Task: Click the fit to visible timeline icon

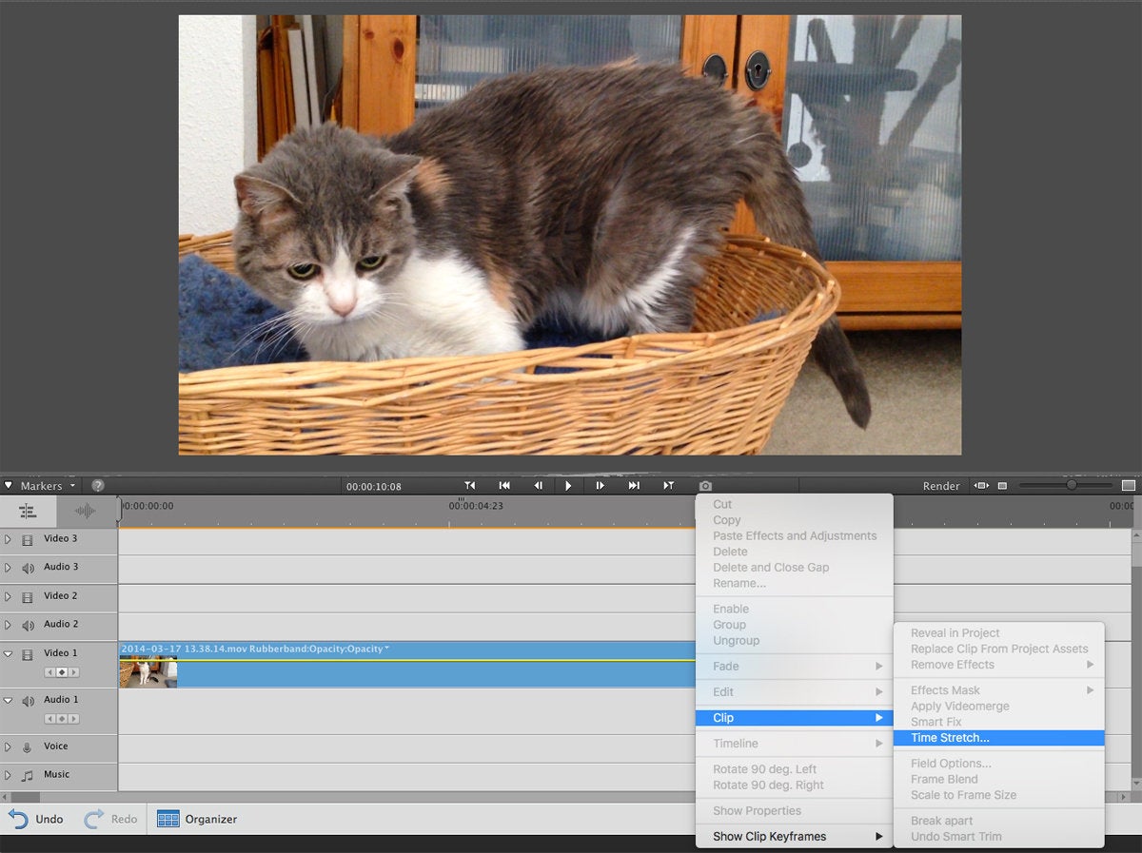Action: tap(981, 486)
